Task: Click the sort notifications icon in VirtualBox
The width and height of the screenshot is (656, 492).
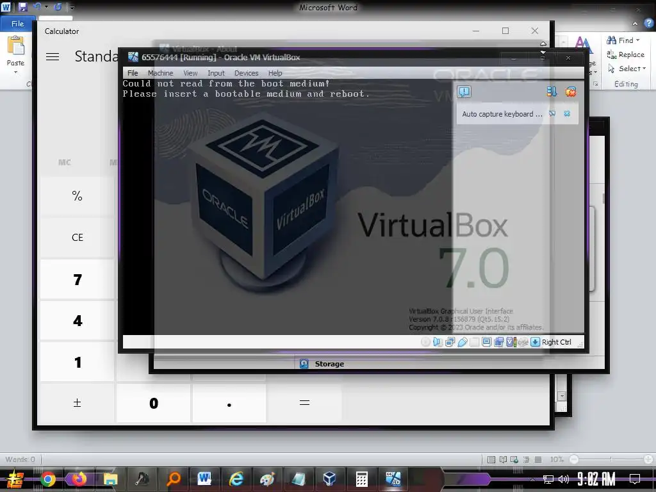Action: pyautogui.click(x=552, y=92)
